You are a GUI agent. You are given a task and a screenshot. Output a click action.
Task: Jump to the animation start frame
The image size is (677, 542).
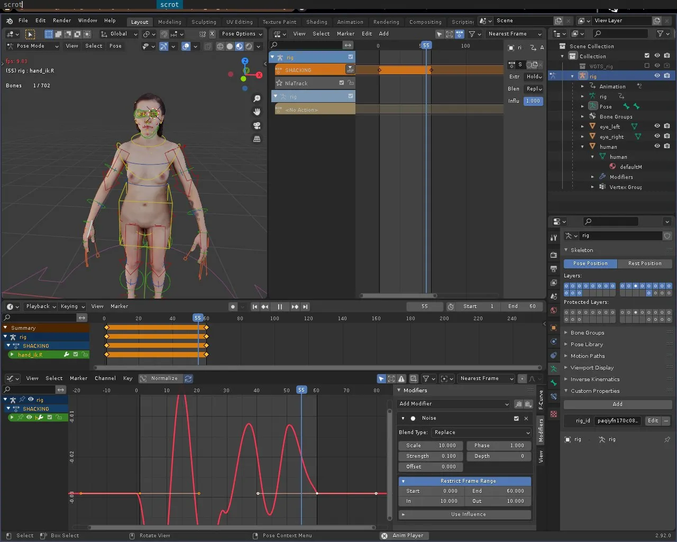tap(255, 306)
